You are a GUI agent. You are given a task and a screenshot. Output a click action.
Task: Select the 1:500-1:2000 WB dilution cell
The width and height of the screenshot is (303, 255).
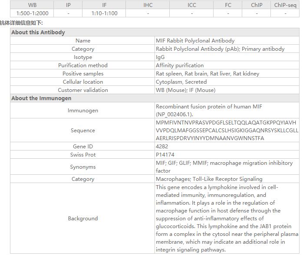click(33, 13)
